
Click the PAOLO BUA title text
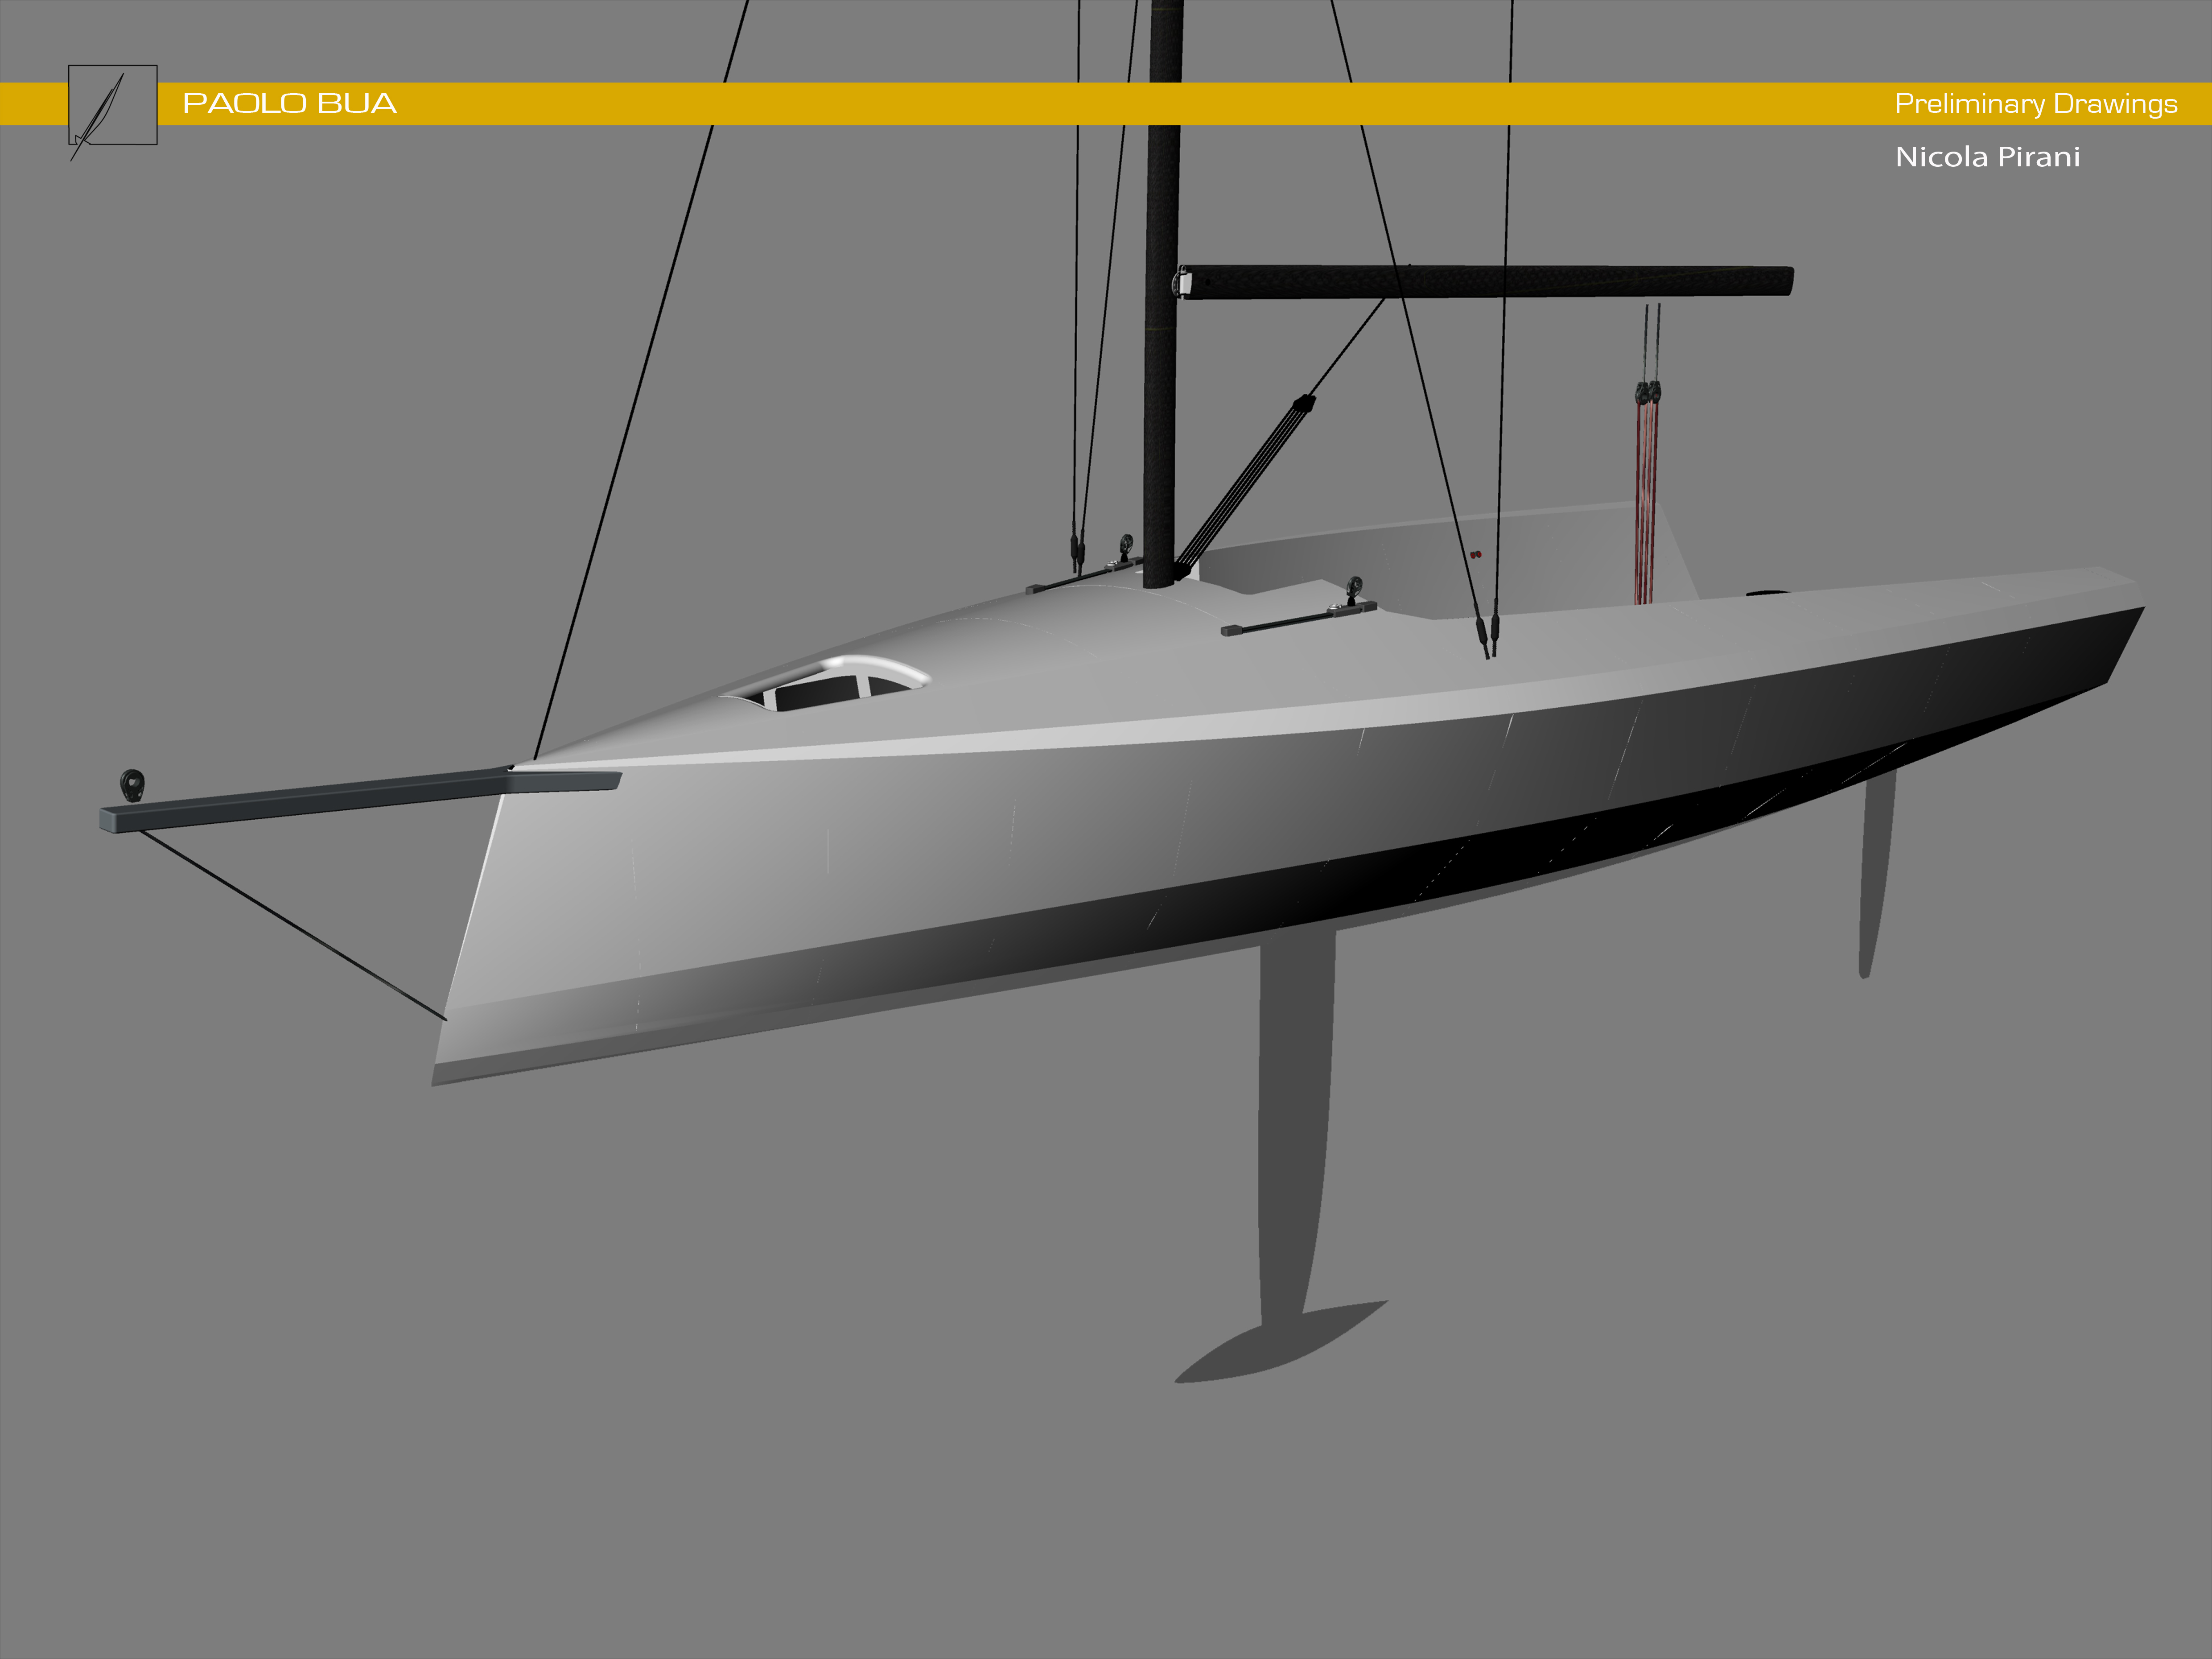click(x=290, y=103)
